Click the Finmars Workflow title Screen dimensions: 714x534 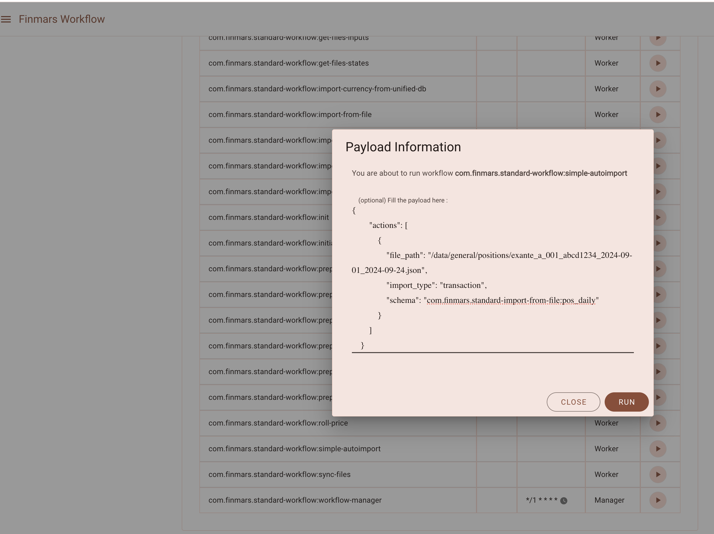[62, 19]
